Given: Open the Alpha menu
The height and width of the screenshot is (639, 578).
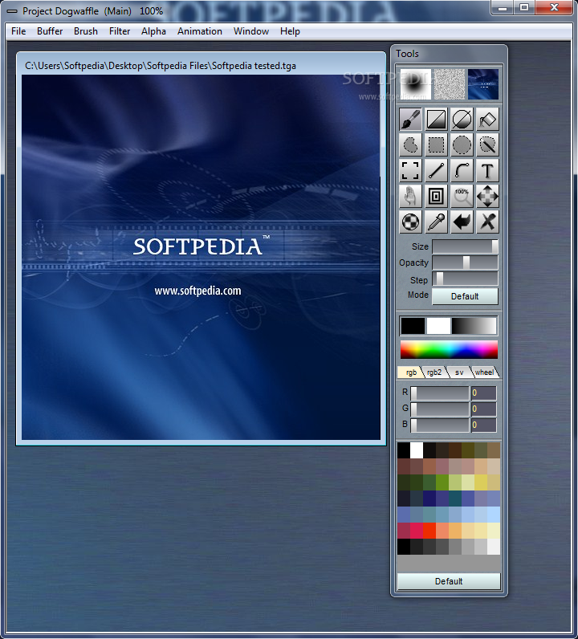Looking at the screenshot, I should (153, 31).
